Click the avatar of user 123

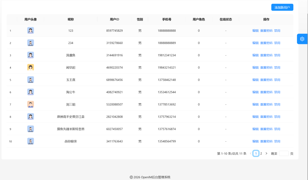pyautogui.click(x=30, y=30)
